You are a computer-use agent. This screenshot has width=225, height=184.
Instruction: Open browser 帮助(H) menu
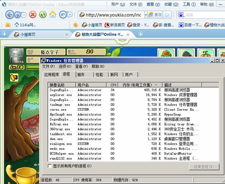(207, 4)
